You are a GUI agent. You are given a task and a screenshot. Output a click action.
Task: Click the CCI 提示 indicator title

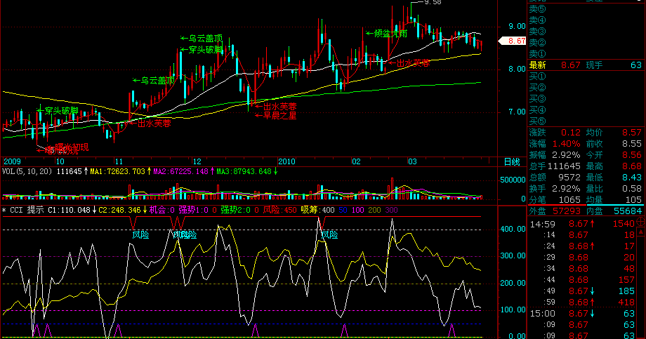coord(27,210)
